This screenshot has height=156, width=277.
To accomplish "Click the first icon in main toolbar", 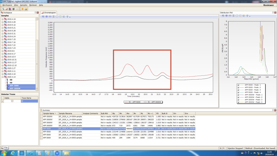I will 3,9.
